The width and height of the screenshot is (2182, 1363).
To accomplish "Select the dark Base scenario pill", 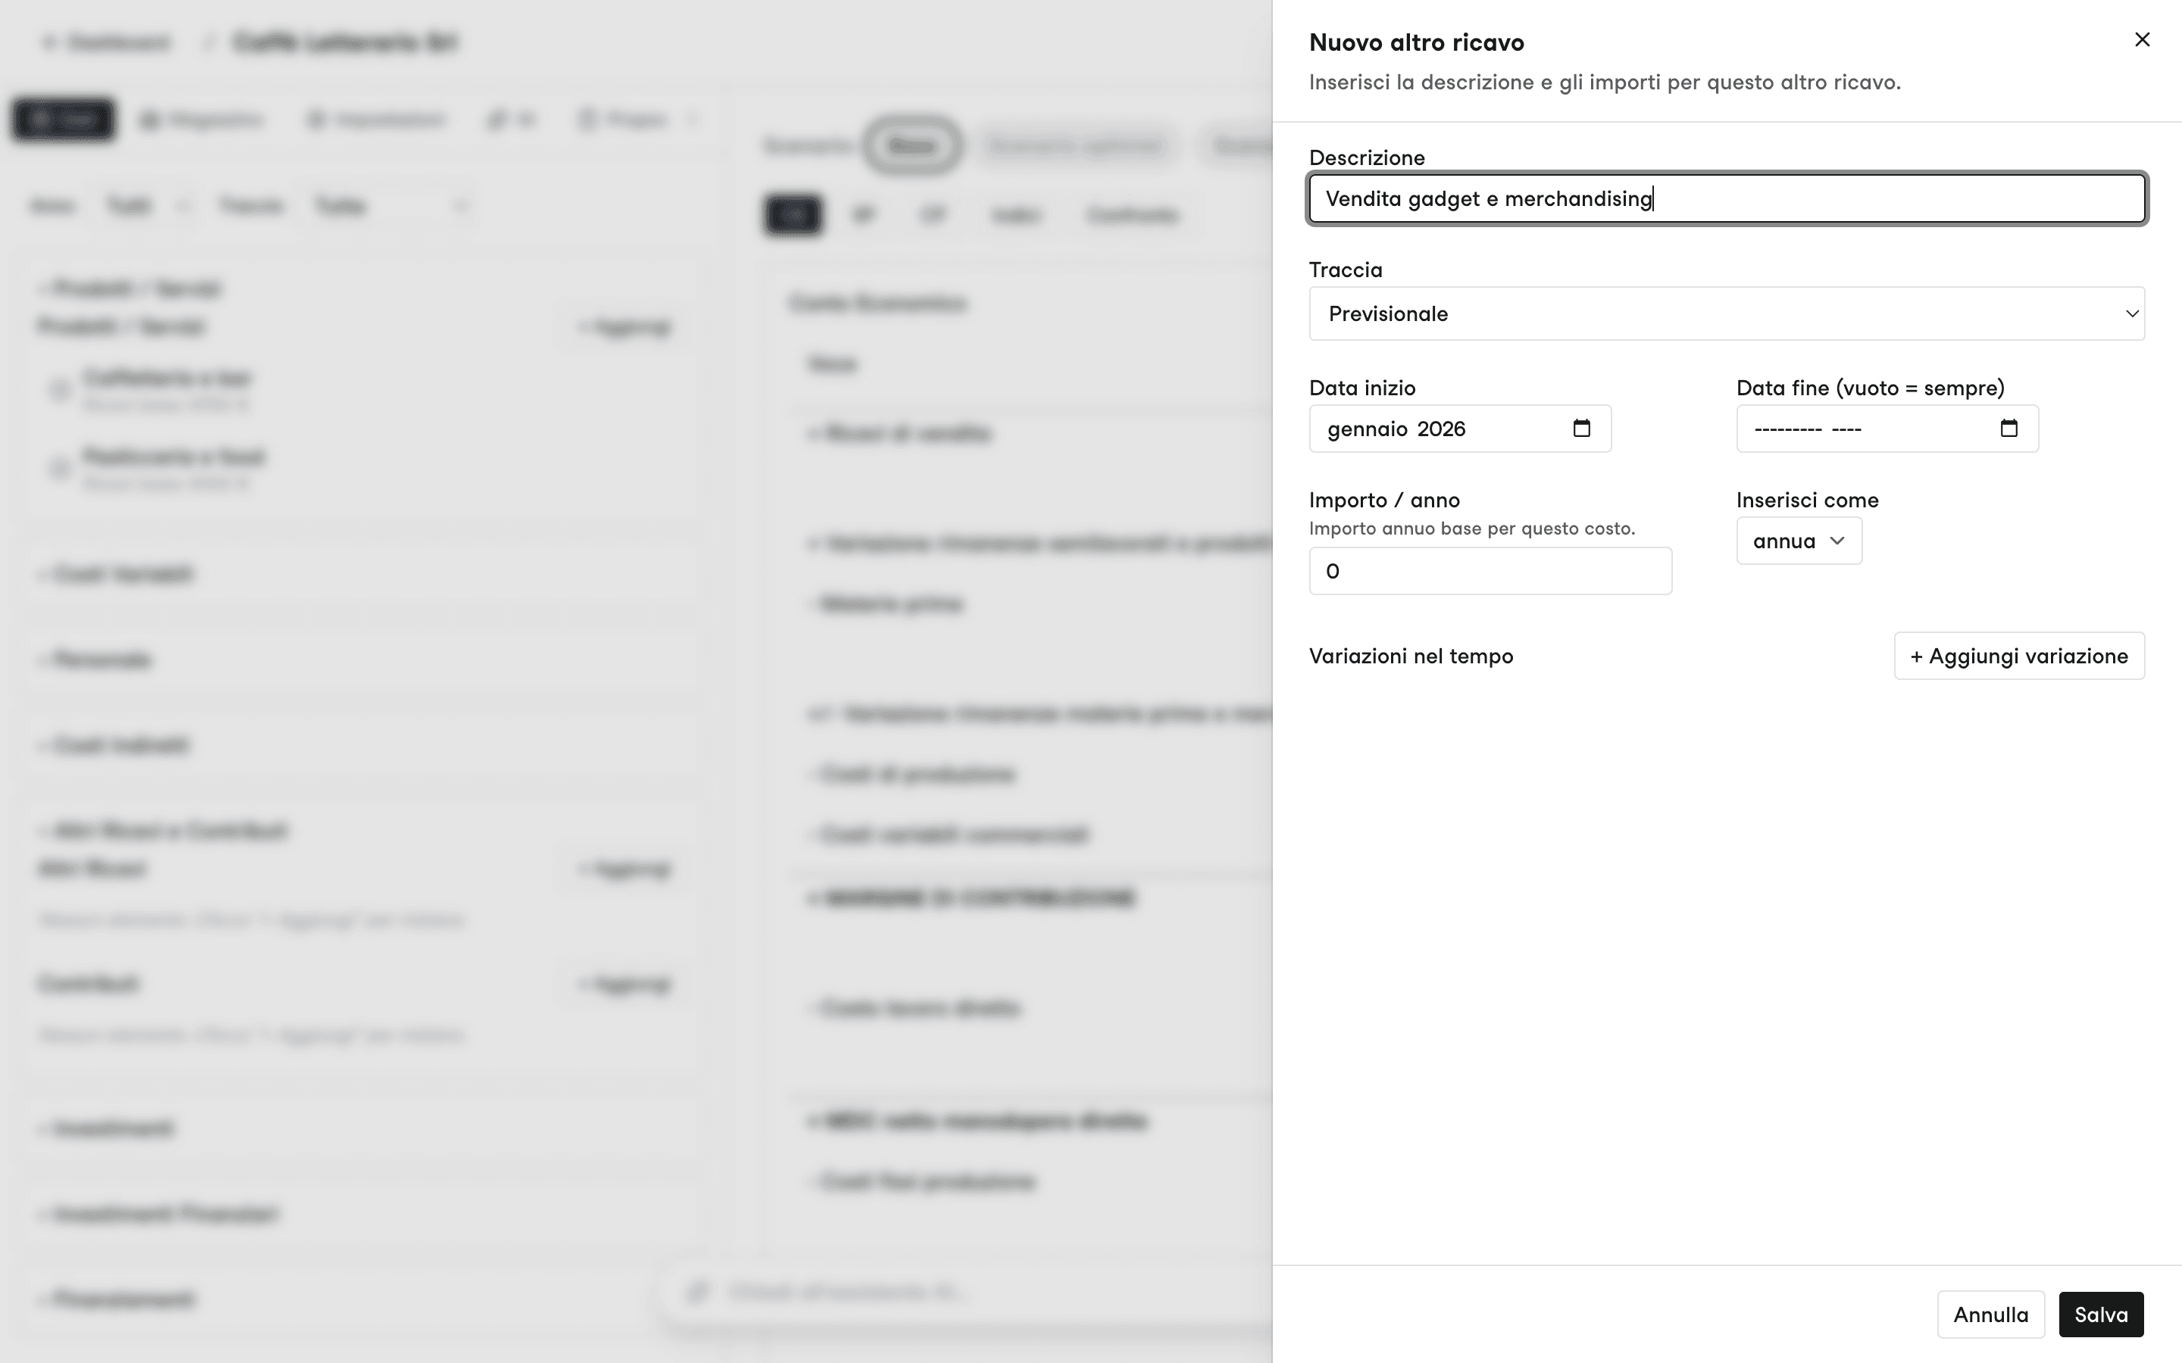I will pos(911,145).
